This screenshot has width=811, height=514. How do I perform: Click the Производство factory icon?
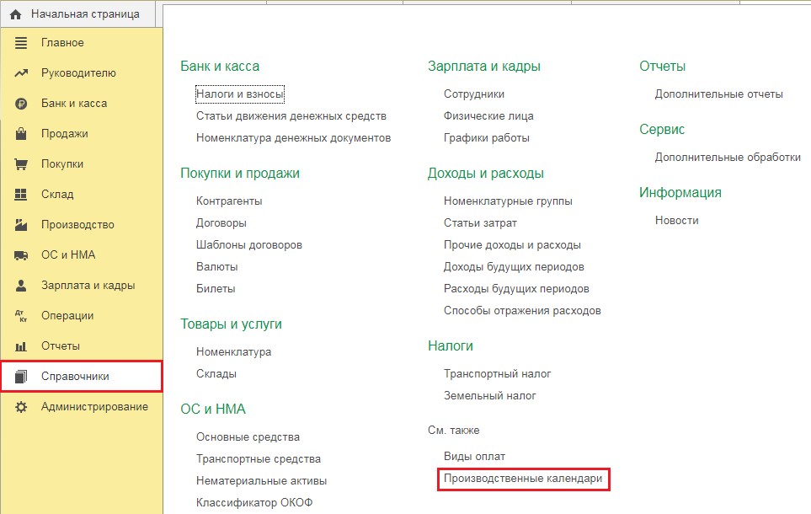[22, 225]
